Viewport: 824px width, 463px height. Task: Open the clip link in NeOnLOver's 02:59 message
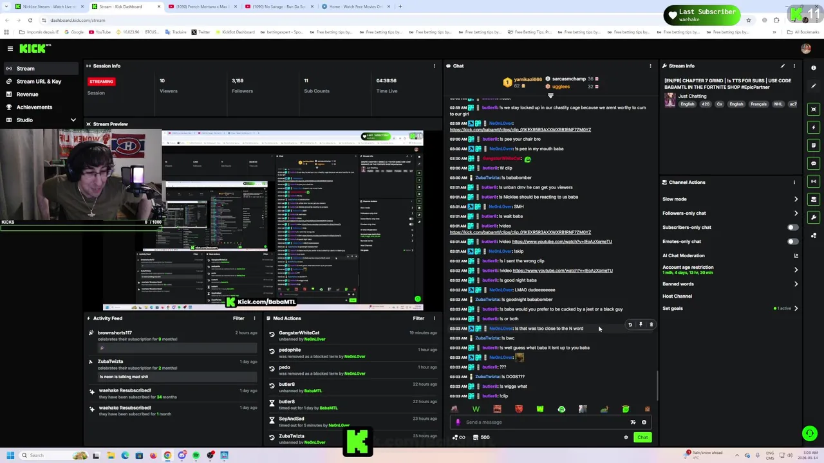click(520, 129)
